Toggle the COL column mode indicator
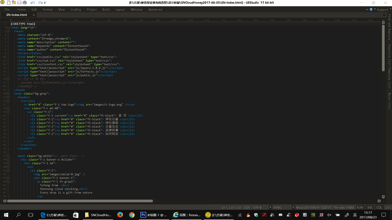The image size is (392, 220). click(379, 208)
